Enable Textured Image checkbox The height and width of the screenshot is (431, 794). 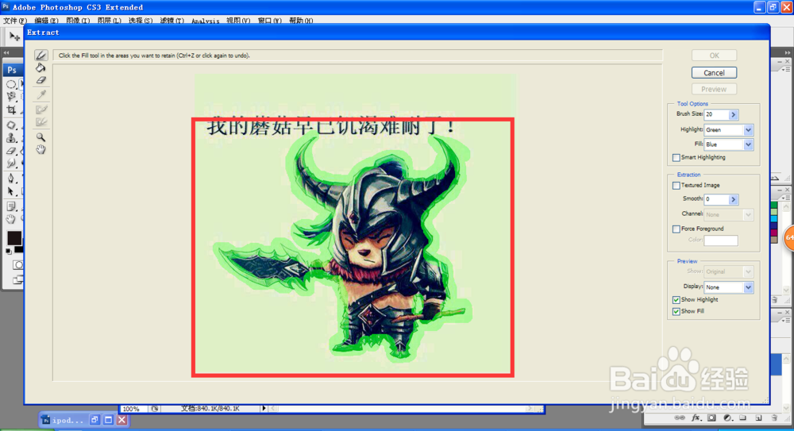point(676,186)
